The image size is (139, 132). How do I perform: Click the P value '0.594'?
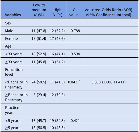tap(75, 54)
